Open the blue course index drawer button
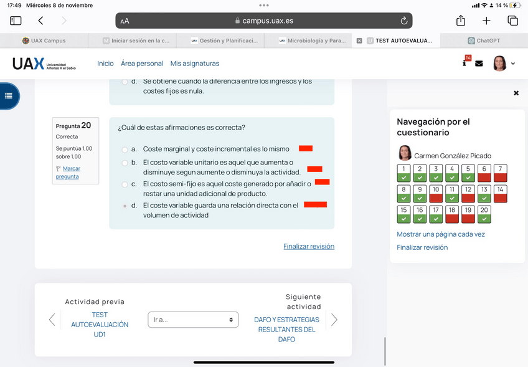This screenshot has width=528, height=367. (9, 96)
